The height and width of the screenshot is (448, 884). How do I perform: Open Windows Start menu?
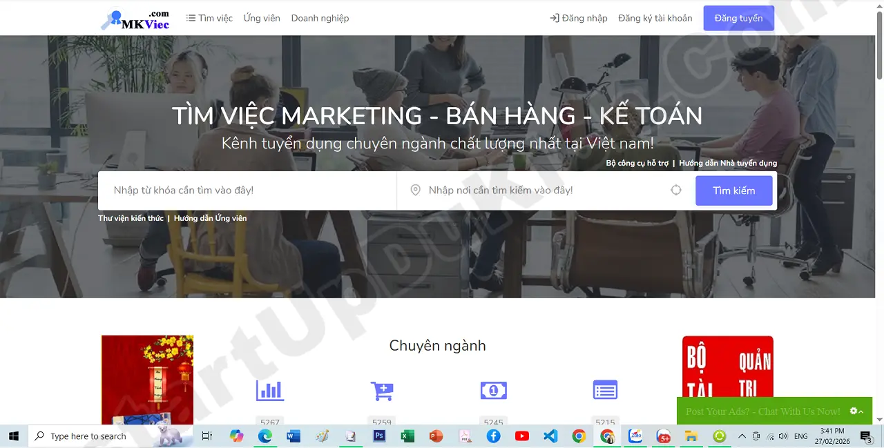click(x=14, y=436)
